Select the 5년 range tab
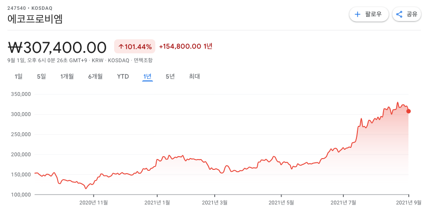Viewport: 435px width, 211px height. pyautogui.click(x=170, y=77)
